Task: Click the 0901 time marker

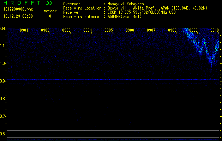Action: coord(24,30)
